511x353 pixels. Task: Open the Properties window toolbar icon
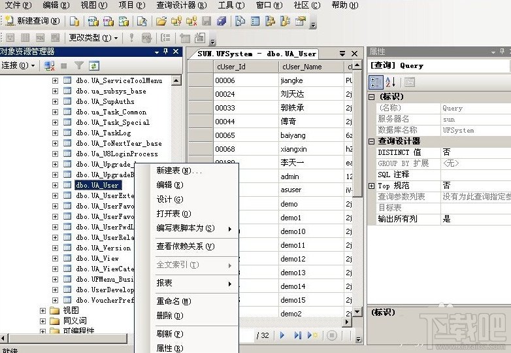click(x=300, y=22)
